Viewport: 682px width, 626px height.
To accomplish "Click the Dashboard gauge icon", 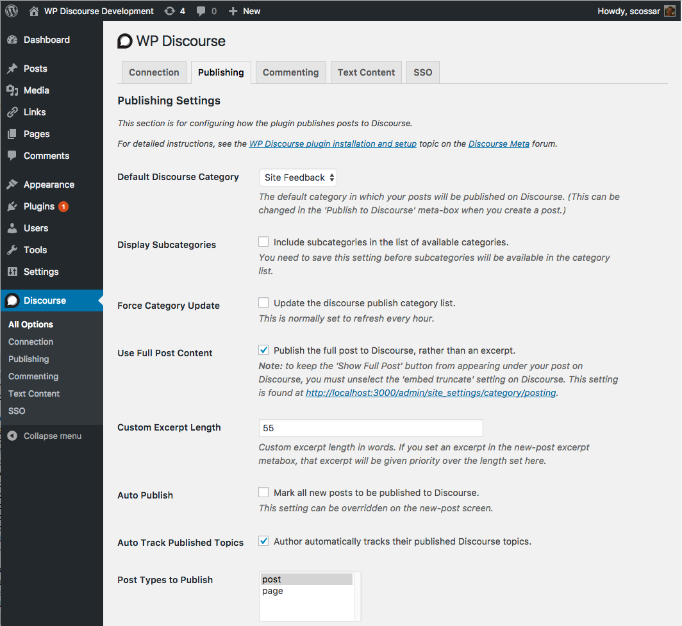I will pyautogui.click(x=12, y=40).
